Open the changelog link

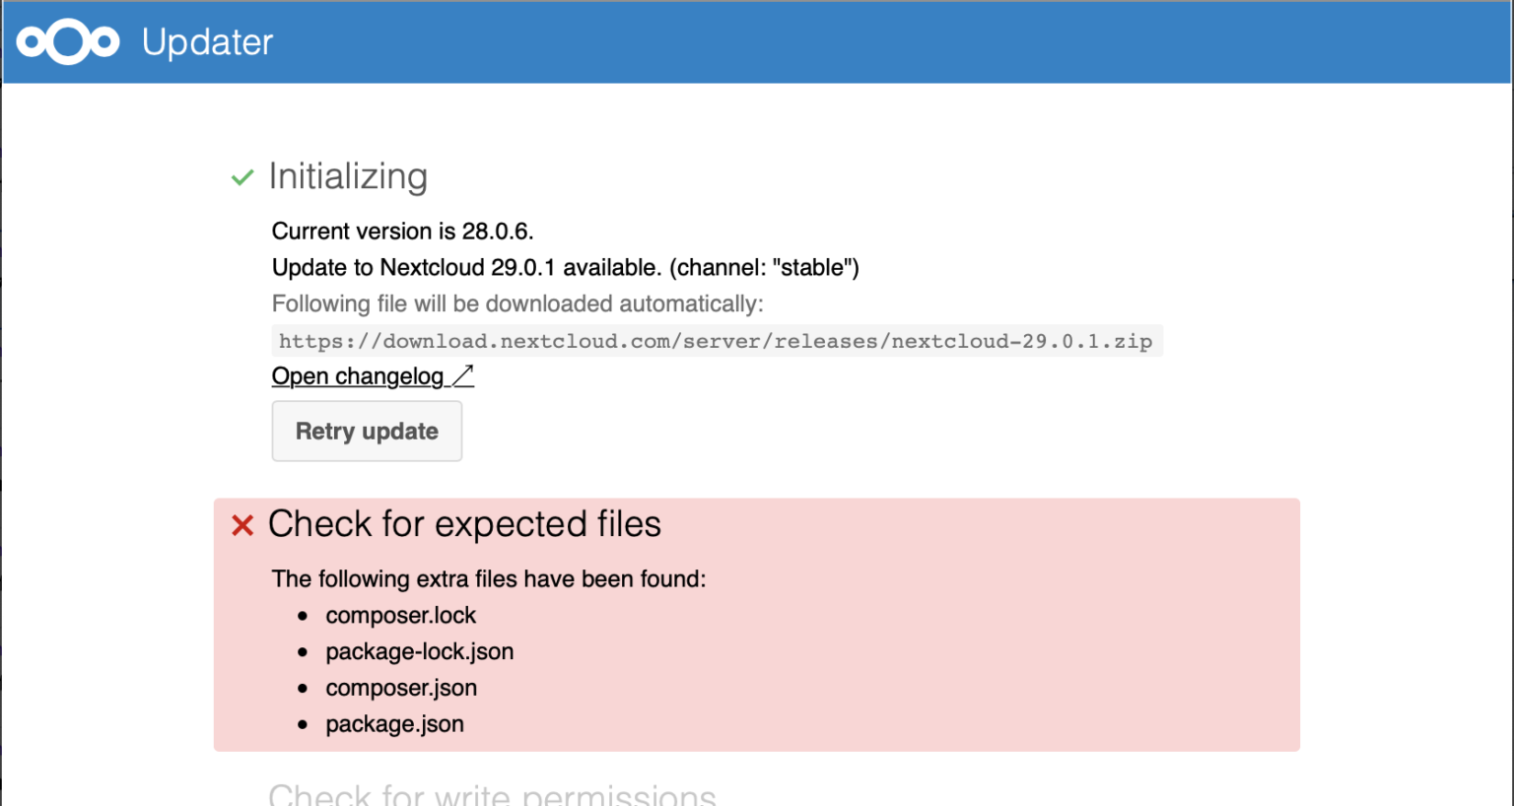358,375
